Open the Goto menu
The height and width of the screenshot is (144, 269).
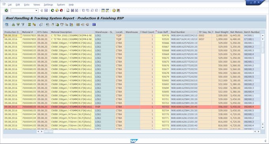click(x=27, y=5)
